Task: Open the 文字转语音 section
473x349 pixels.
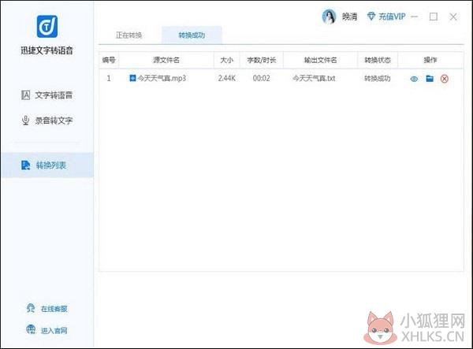Action: click(x=47, y=95)
